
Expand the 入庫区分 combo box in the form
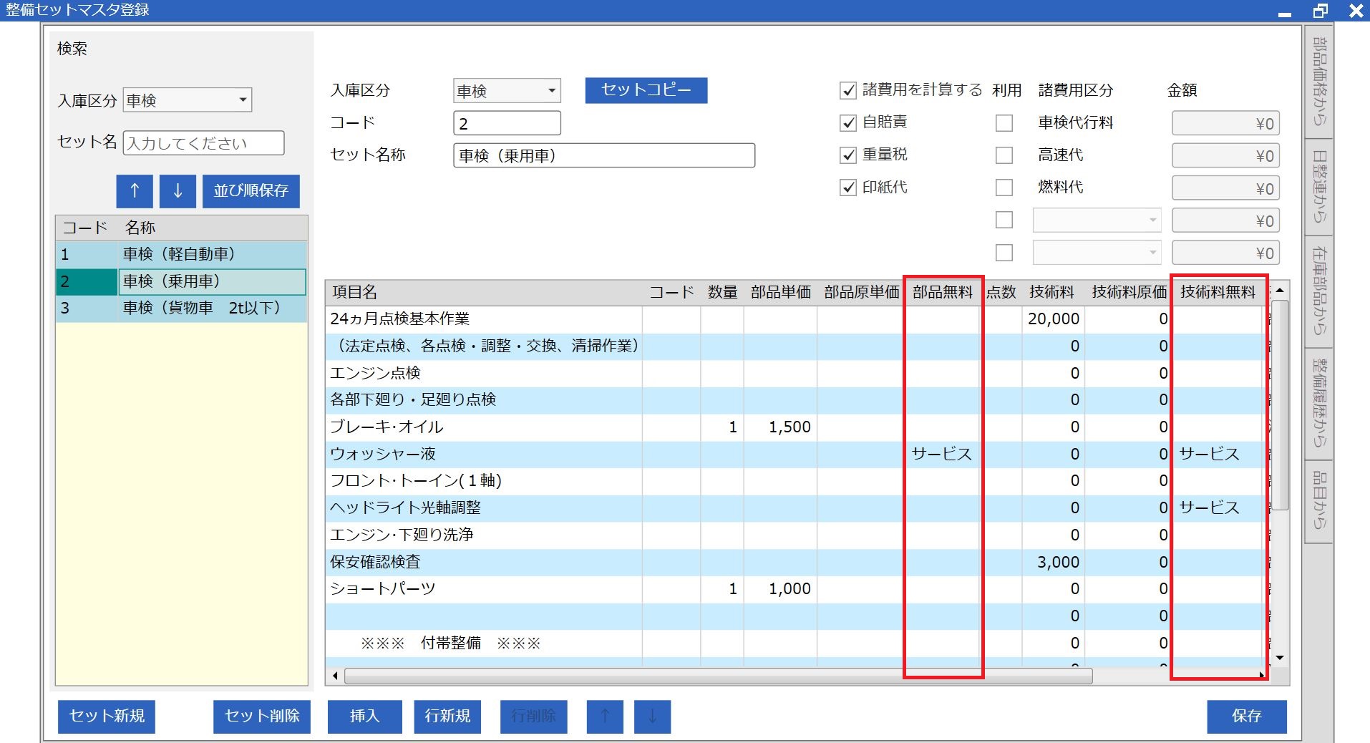(x=551, y=91)
